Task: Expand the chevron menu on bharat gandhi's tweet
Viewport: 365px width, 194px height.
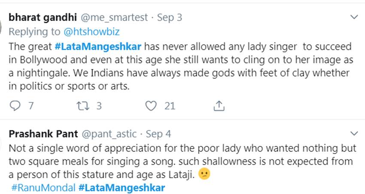Action: tap(354, 17)
